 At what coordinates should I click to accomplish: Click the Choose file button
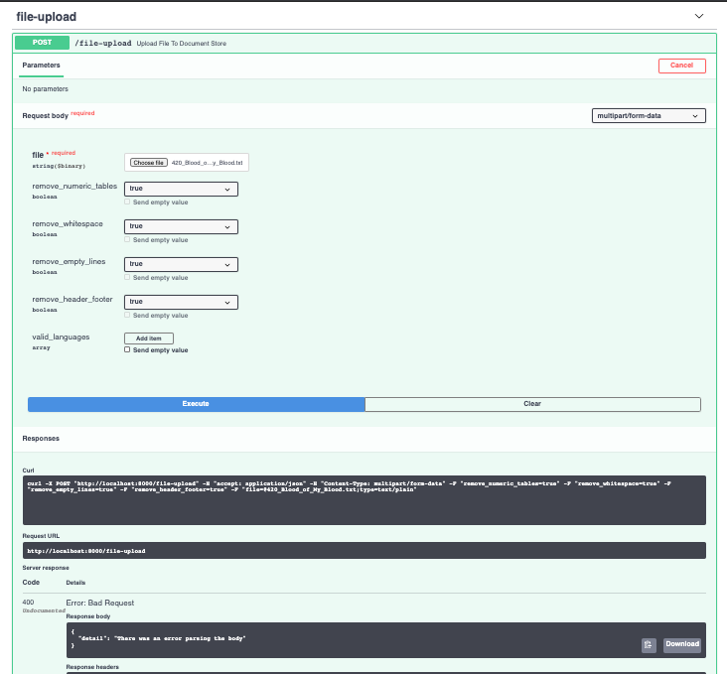(148, 163)
